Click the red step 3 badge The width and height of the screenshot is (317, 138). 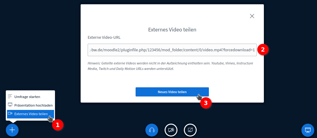[206, 103]
